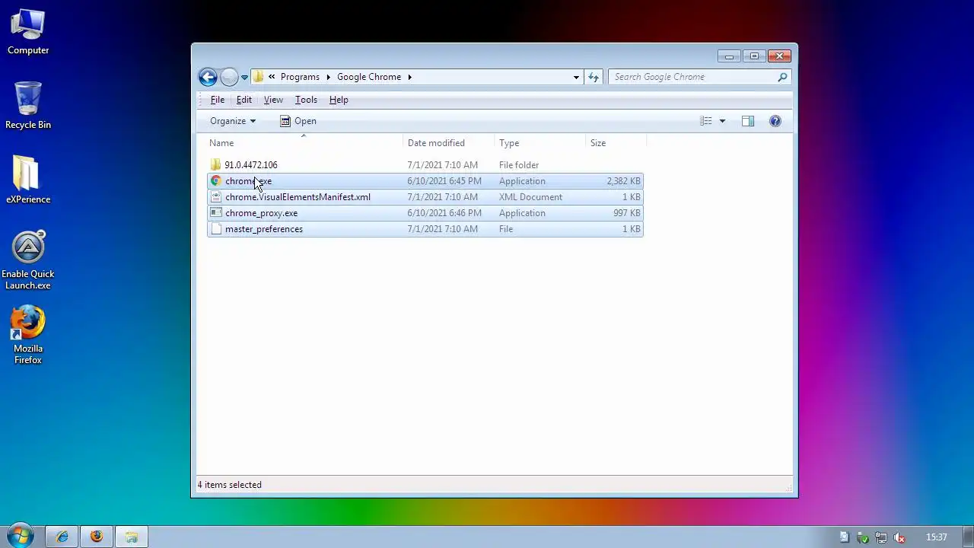974x548 pixels.
Task: Click the 15:37 taskbar clock
Action: click(x=937, y=537)
